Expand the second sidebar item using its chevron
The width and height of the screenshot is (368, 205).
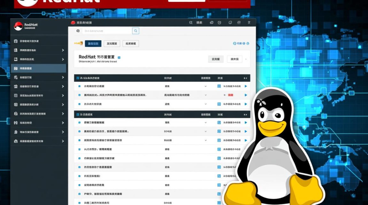tap(63, 50)
